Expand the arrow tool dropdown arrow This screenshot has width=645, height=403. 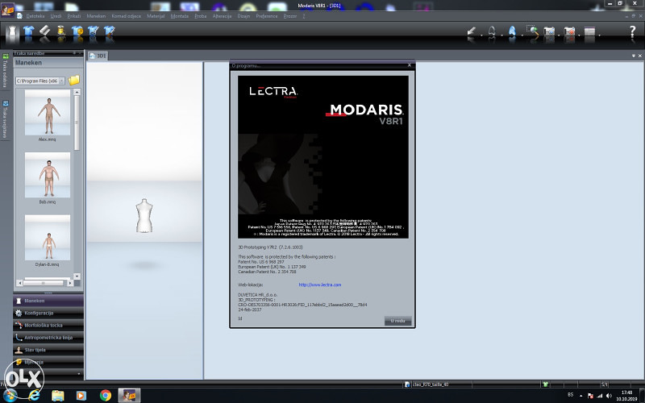[481, 35]
